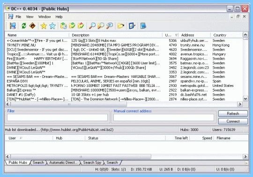Select the «-OceanWide hub row
Viewport: 253px width, 177px height.
(124, 40)
